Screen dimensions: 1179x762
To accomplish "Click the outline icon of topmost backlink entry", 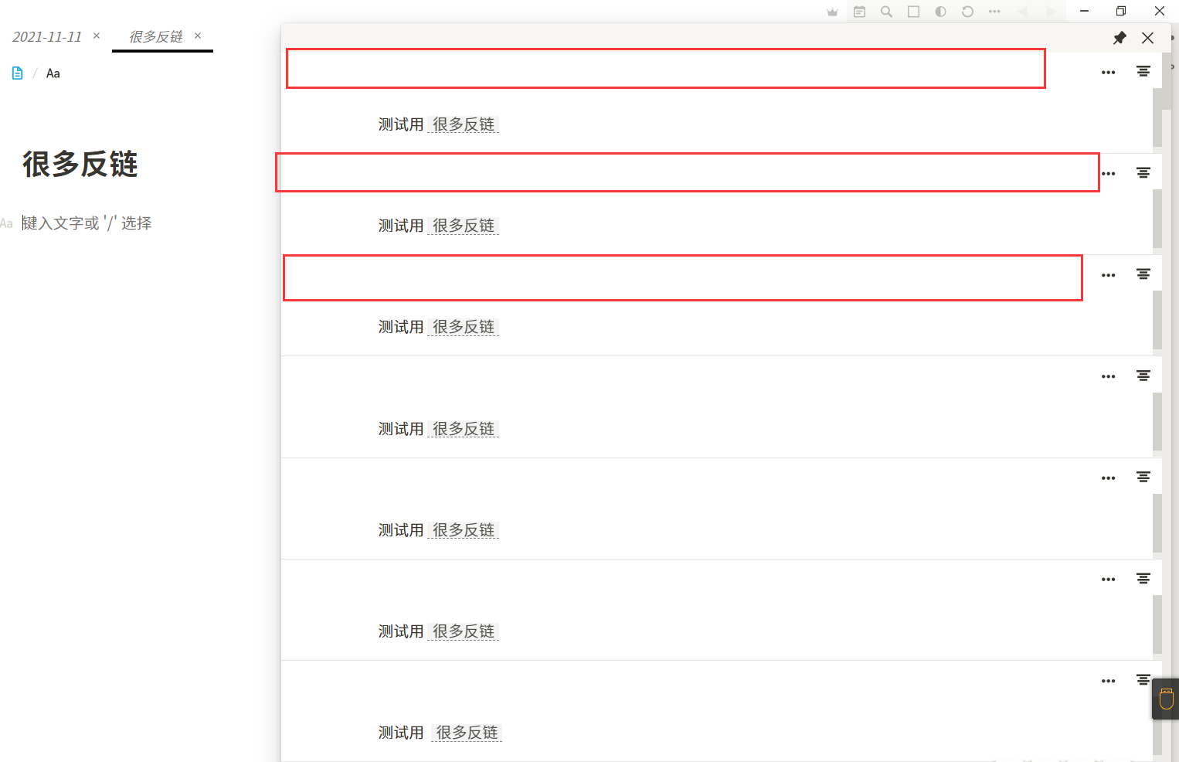I will pyautogui.click(x=1143, y=71).
